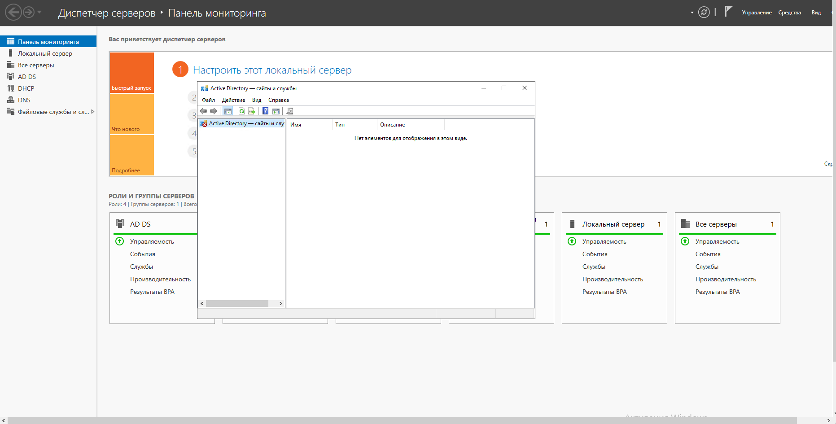
Task: Click the tree pane horizontal scrollbar right arrow
Action: click(x=281, y=304)
